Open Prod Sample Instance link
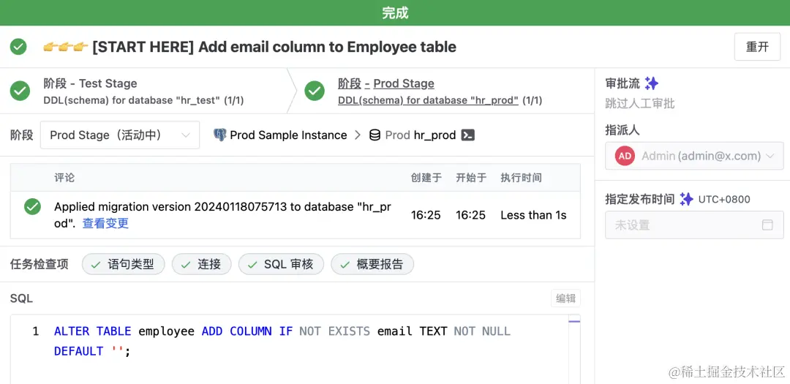Viewport: 790px width, 384px height. [x=288, y=135]
